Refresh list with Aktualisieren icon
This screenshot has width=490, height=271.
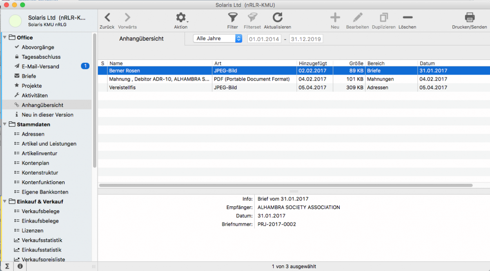coord(278,18)
